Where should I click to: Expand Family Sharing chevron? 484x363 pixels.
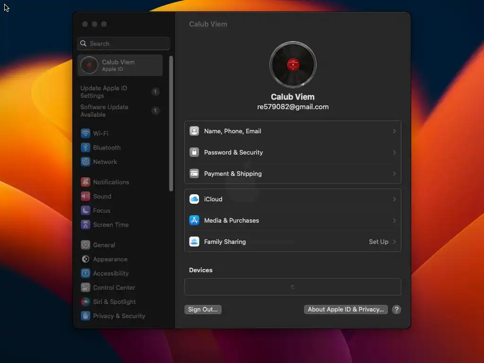(x=394, y=242)
